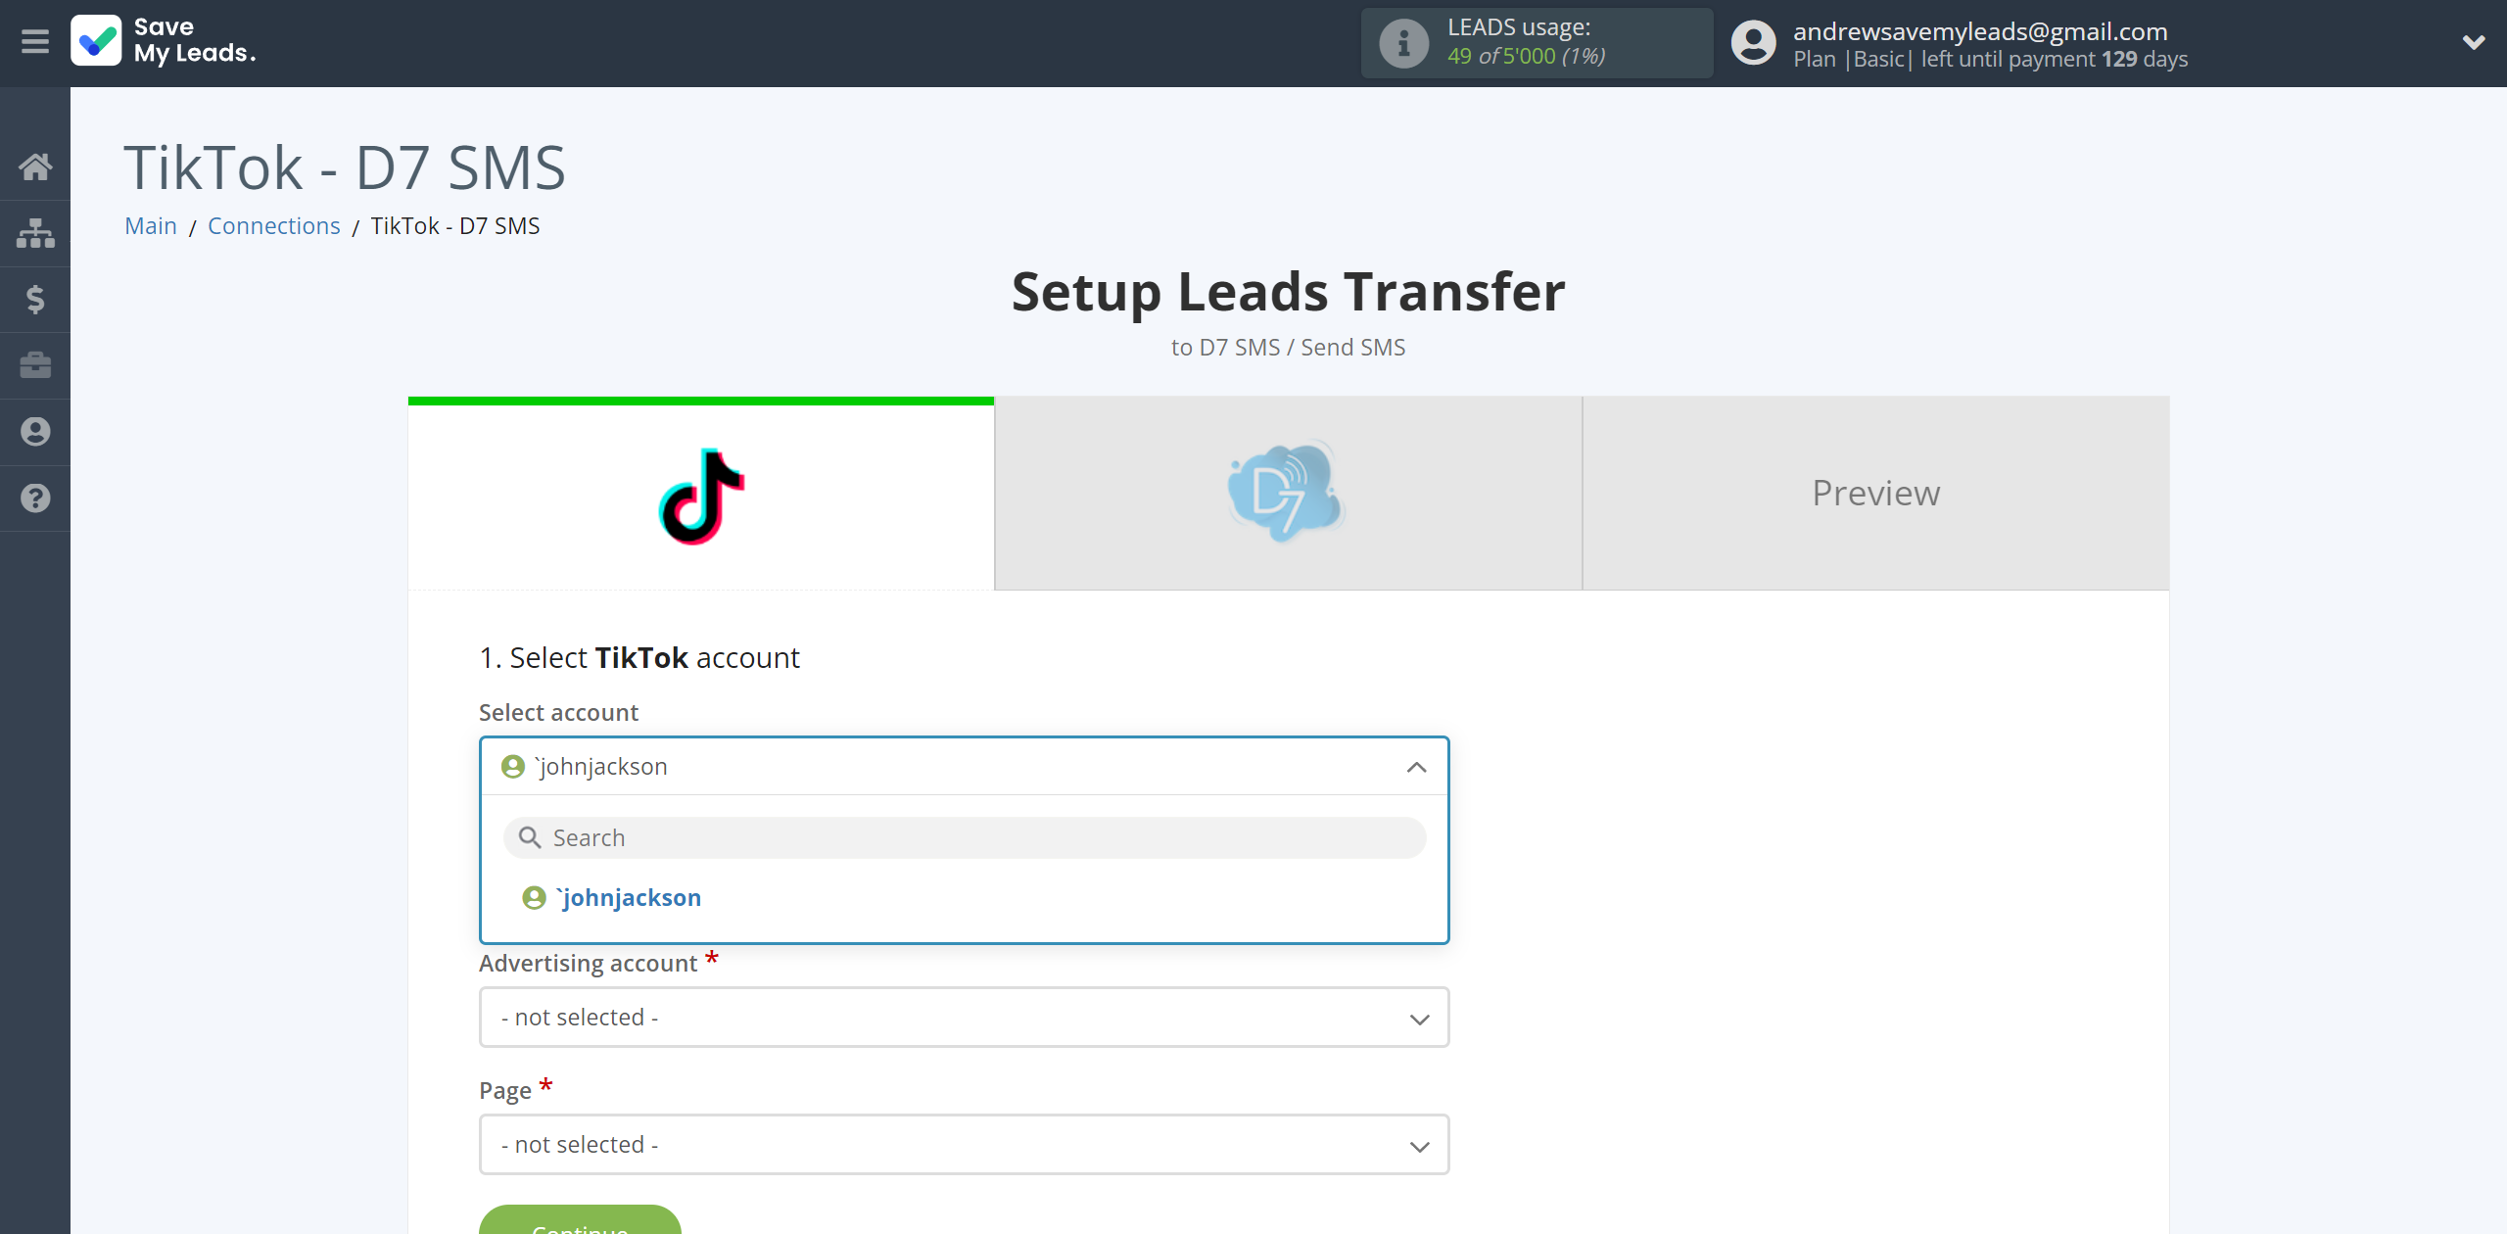2507x1234 pixels.
Task: Click the Connections breadcrumb link
Action: pyautogui.click(x=273, y=225)
